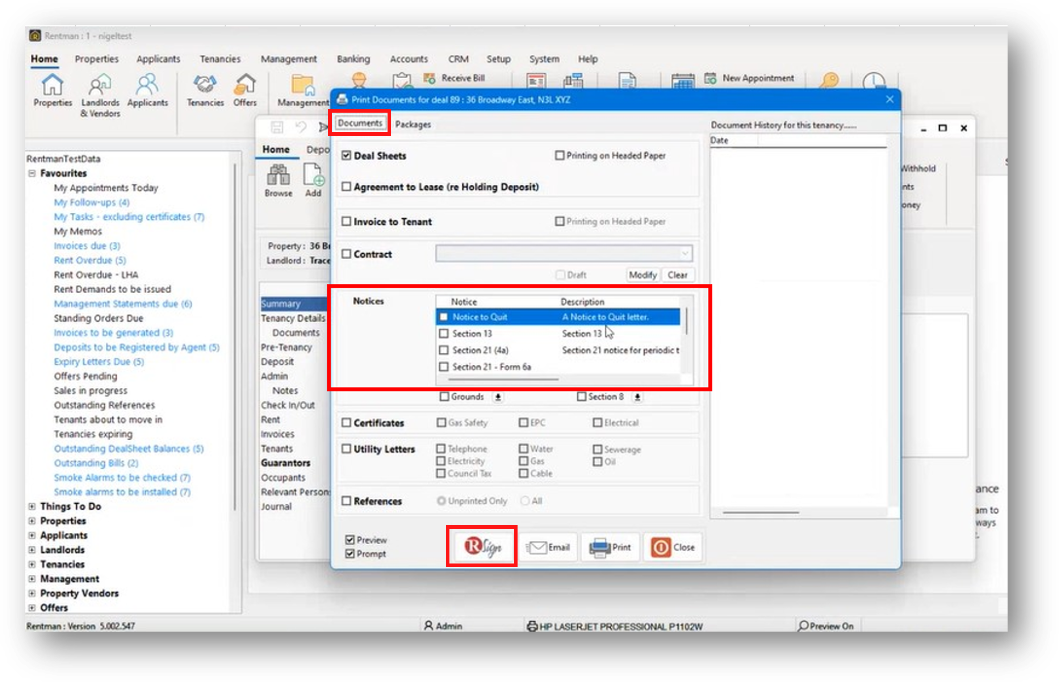Viewport: 1059px width, 683px height.
Task: Click the Applicants ribbon icon
Action: point(147,85)
